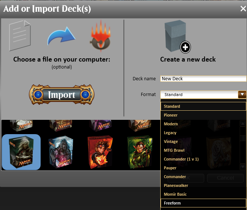Select MTG Brawl format
247x210 pixels.
pyautogui.click(x=203, y=150)
